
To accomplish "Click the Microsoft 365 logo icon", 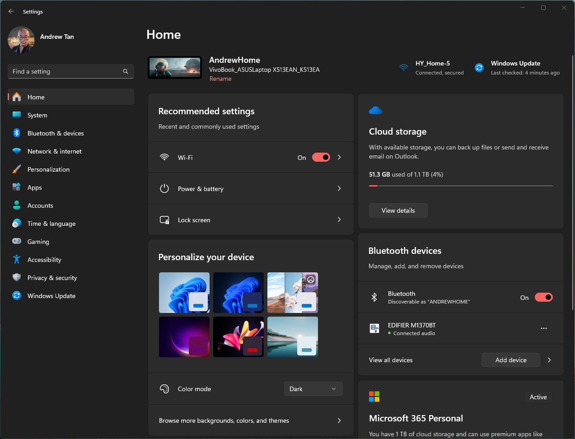I will (x=374, y=397).
